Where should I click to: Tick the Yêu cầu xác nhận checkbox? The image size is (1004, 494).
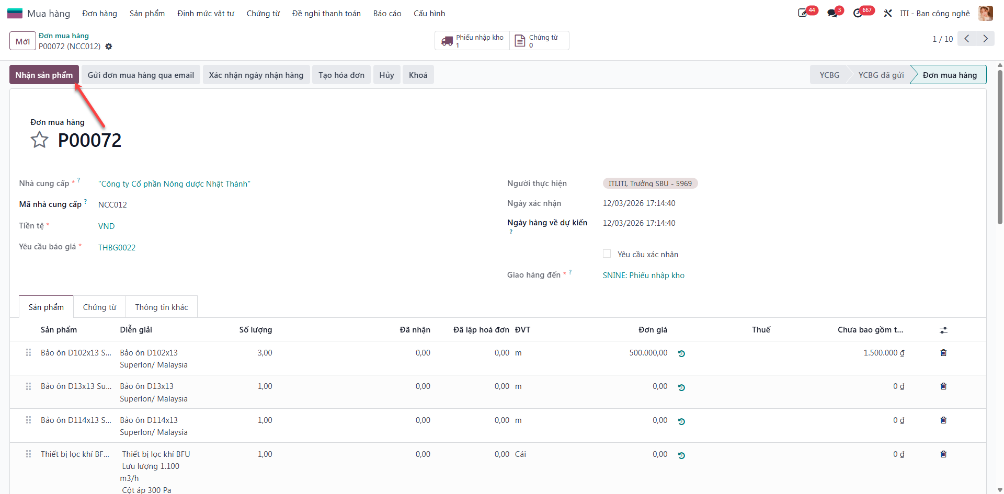[x=607, y=254]
